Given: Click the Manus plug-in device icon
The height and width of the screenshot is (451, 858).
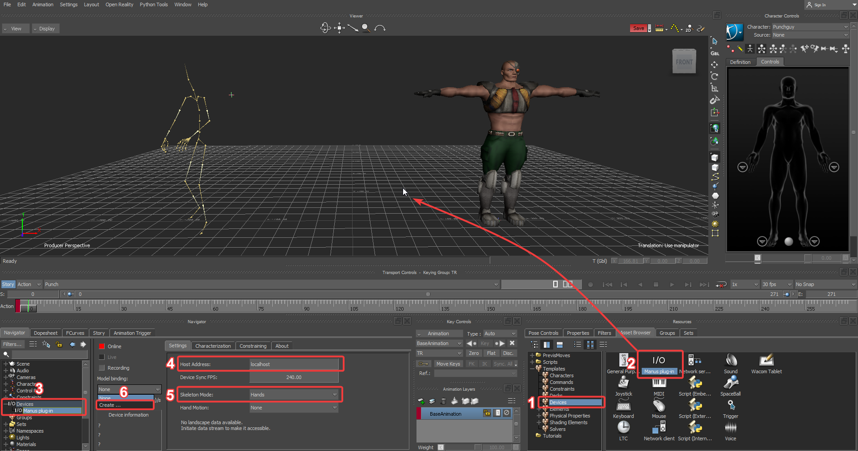Looking at the screenshot, I should tap(659, 361).
